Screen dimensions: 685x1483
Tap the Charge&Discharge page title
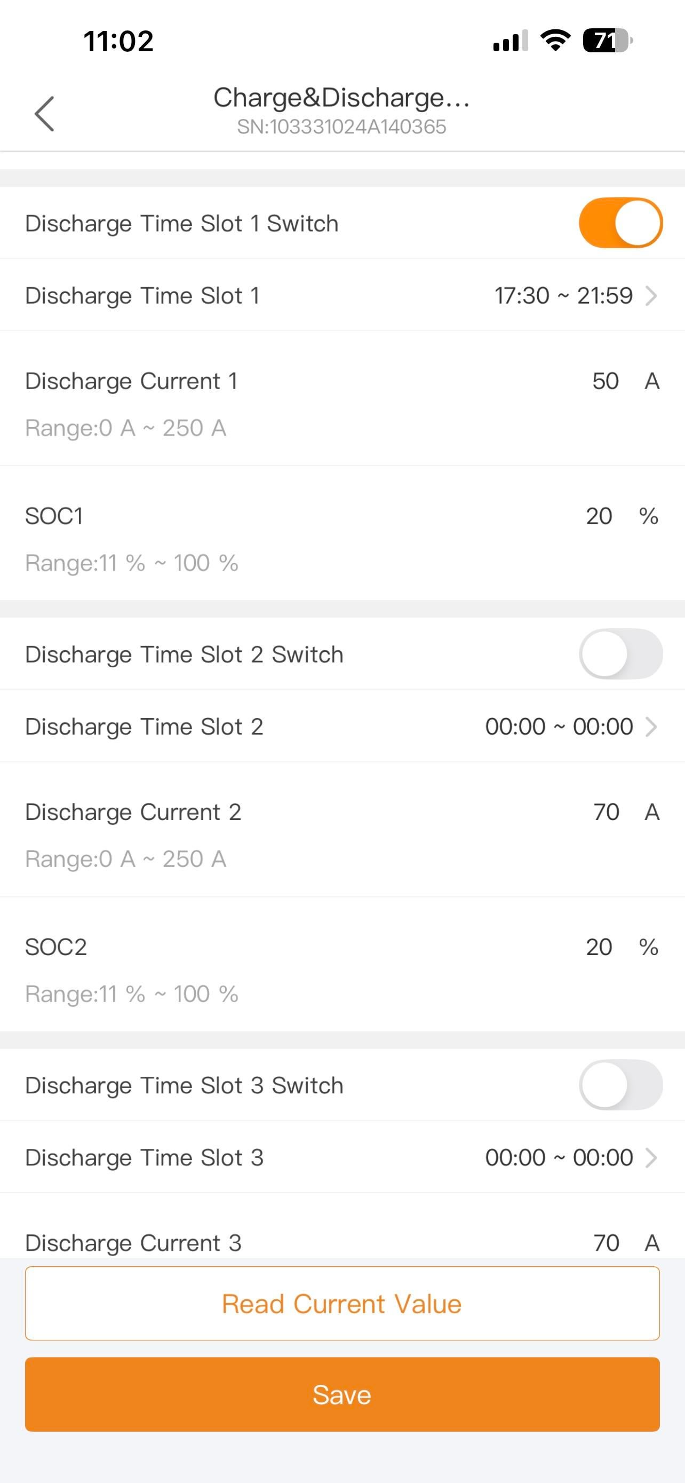(341, 98)
